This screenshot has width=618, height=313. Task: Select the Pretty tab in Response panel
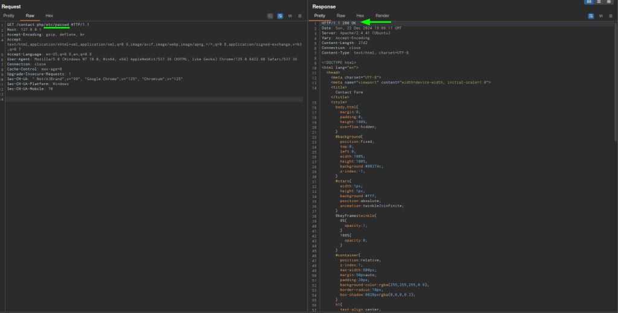pyautogui.click(x=320, y=15)
